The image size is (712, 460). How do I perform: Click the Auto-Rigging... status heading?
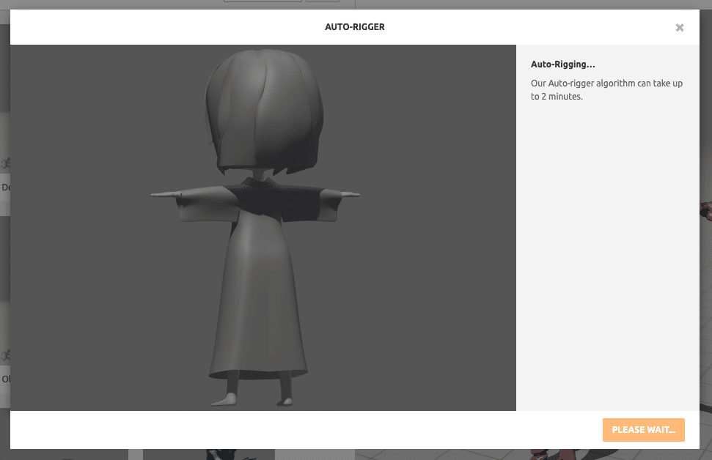click(x=562, y=64)
